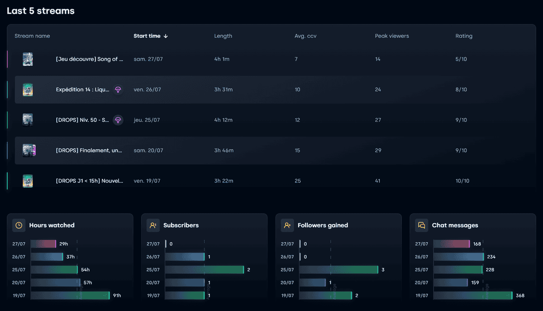Viewport: 543px width, 311px height.
Task: Click the Followers gained person icon
Action: [287, 225]
